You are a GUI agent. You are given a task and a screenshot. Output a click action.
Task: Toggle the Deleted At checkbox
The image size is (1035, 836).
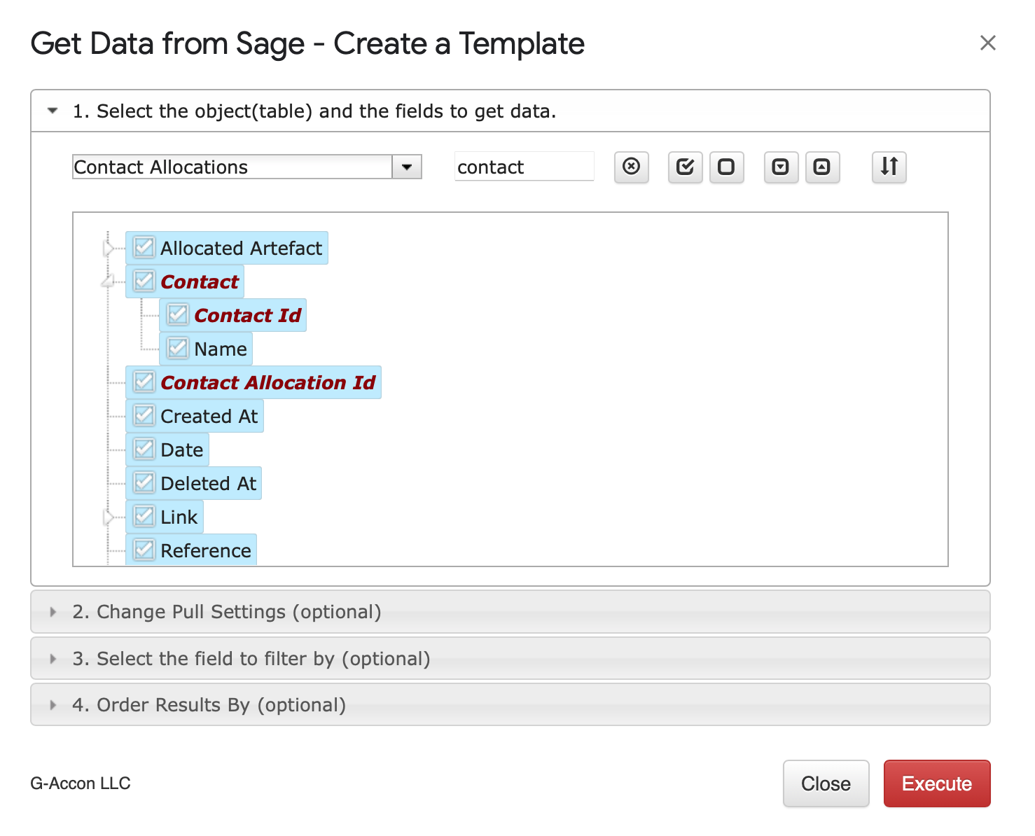[x=144, y=483]
